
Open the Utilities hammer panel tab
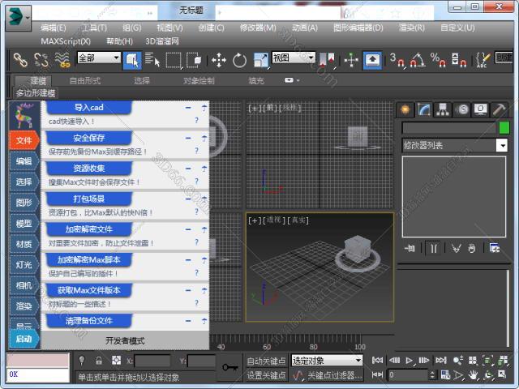click(499, 109)
